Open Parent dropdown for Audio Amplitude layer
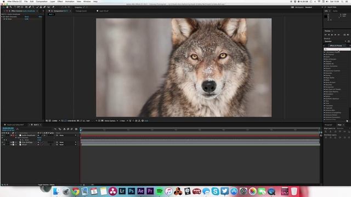 click(x=68, y=135)
